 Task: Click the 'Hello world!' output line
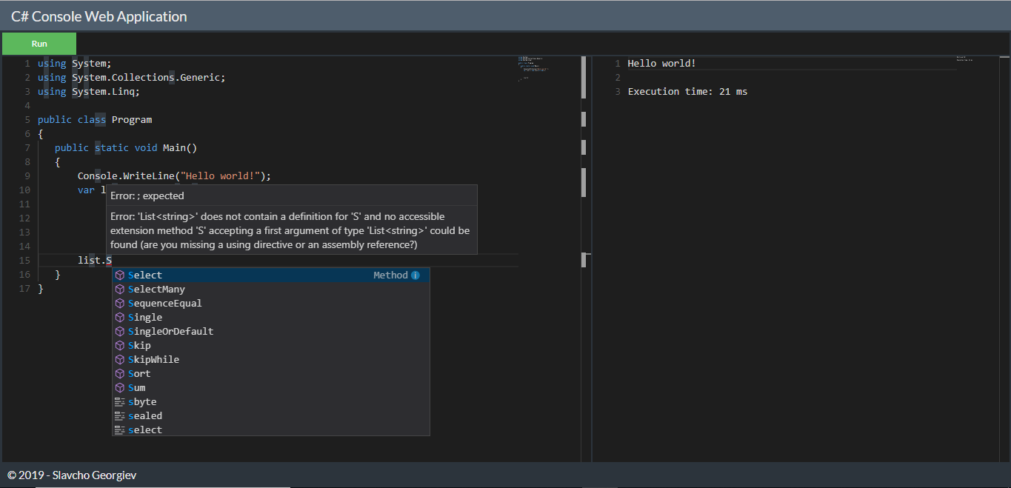tap(662, 64)
